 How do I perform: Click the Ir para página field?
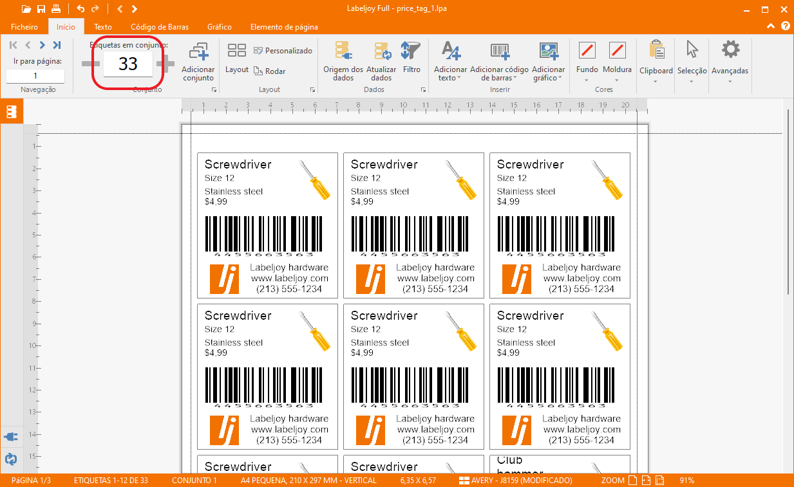pos(35,76)
